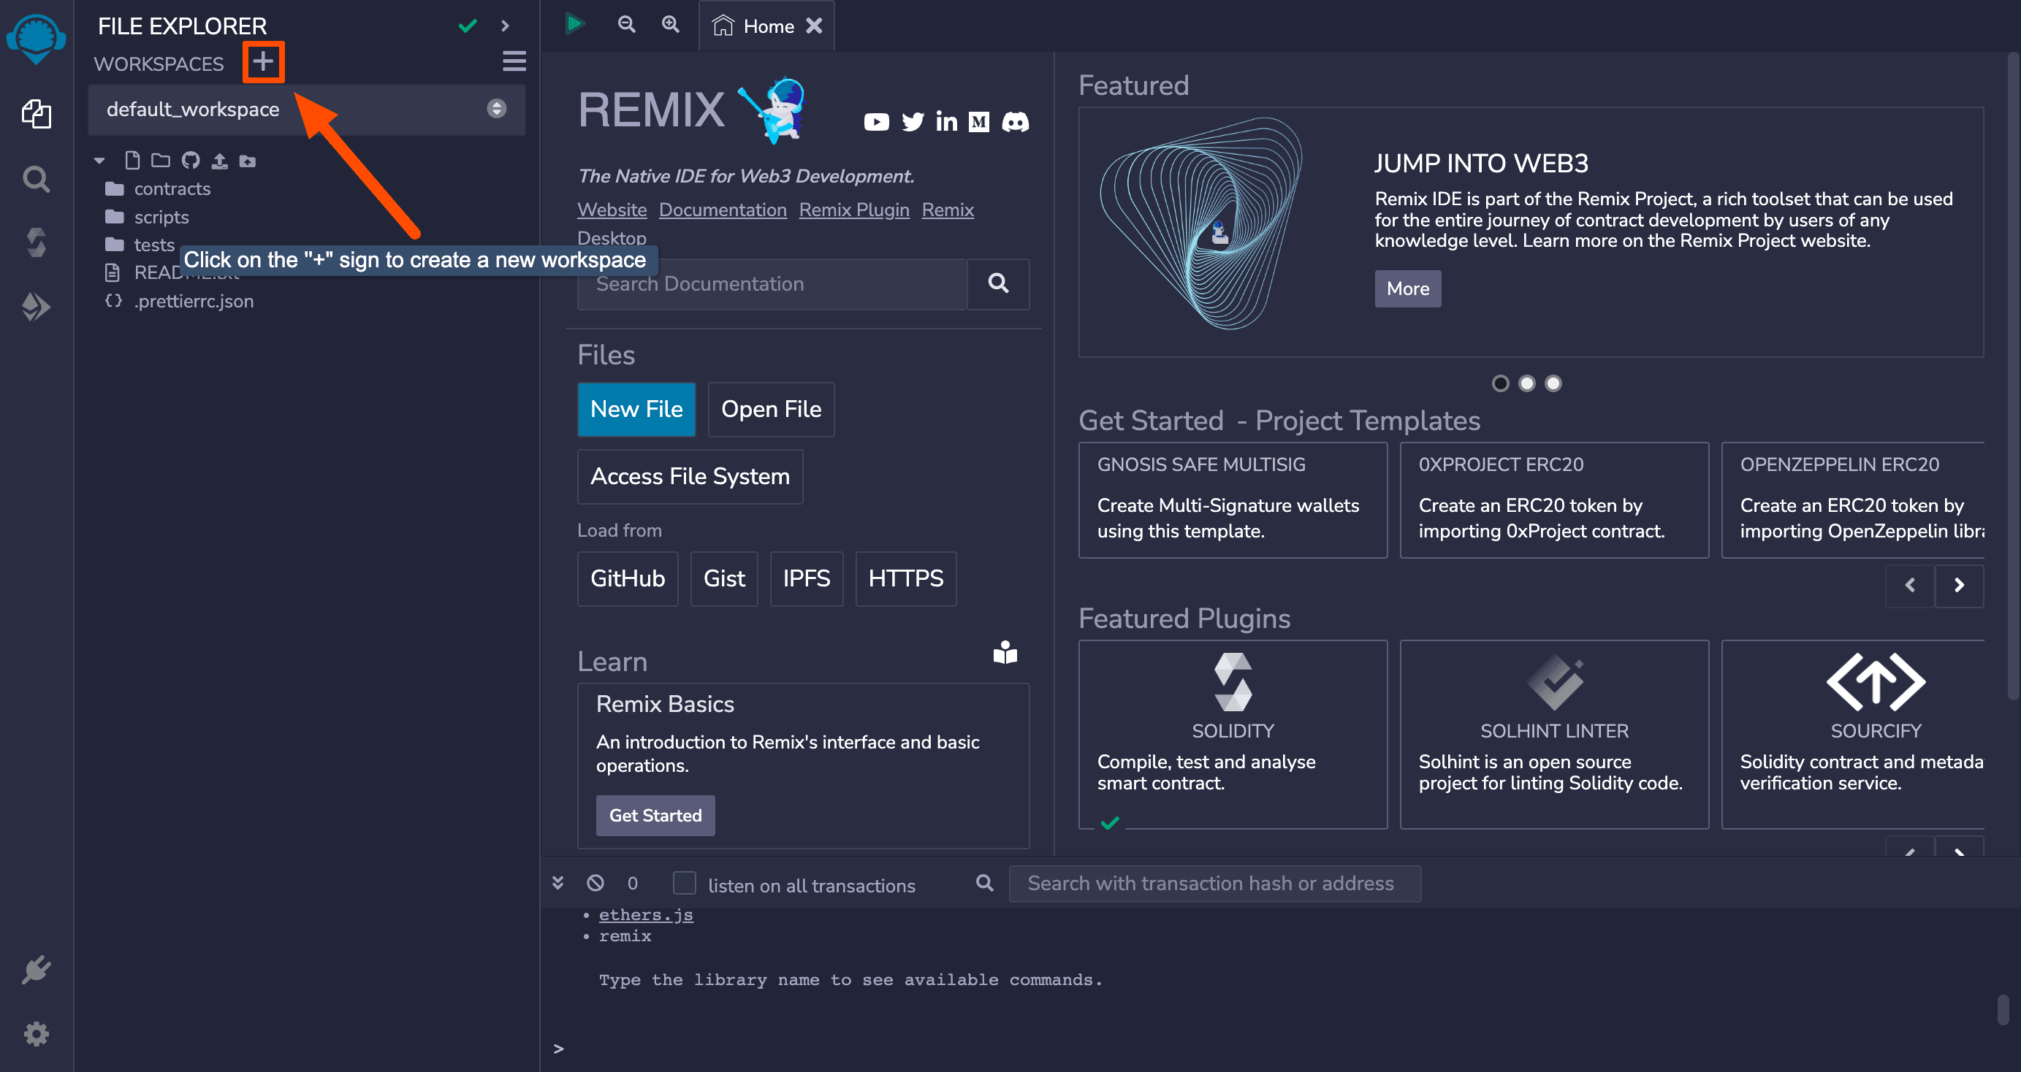Open the Remix YouTube icon
2021x1072 pixels.
pyautogui.click(x=876, y=123)
